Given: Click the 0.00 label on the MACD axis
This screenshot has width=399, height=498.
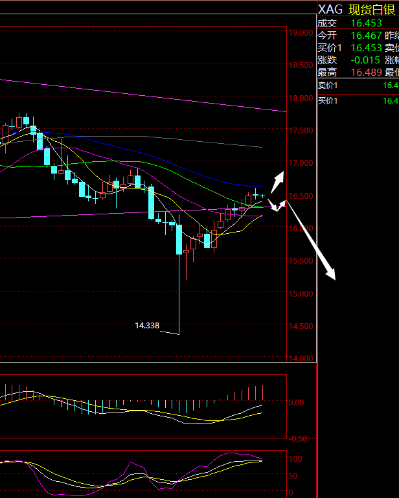Looking at the screenshot, I should (x=297, y=402).
